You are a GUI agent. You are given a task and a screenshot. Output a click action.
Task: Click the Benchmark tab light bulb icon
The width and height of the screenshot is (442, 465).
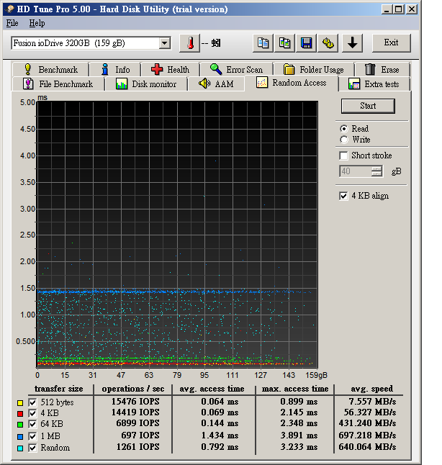pyautogui.click(x=27, y=69)
